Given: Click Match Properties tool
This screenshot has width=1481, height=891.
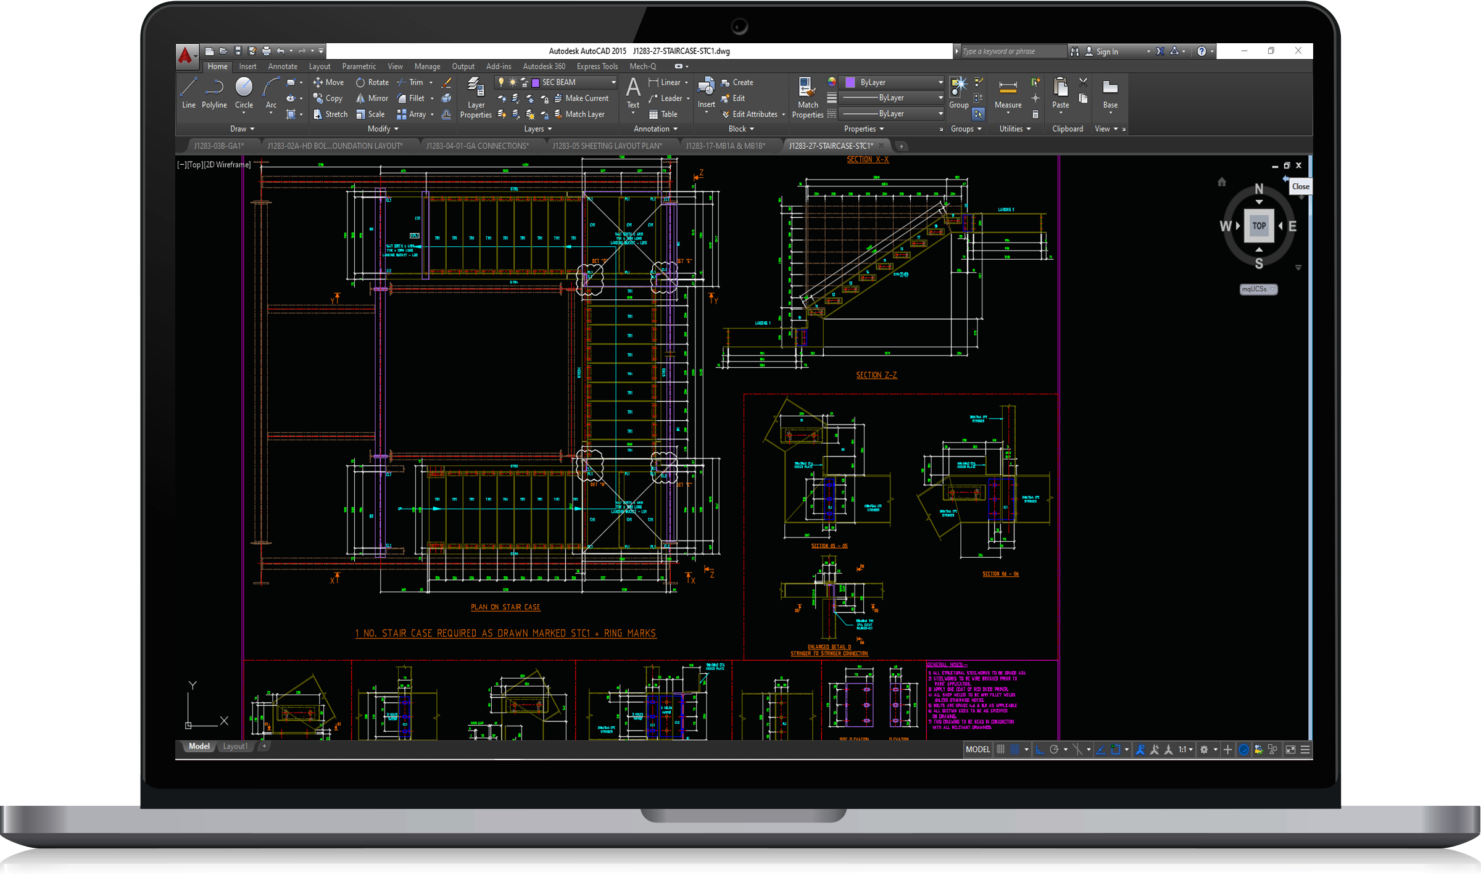Looking at the screenshot, I should [x=807, y=97].
